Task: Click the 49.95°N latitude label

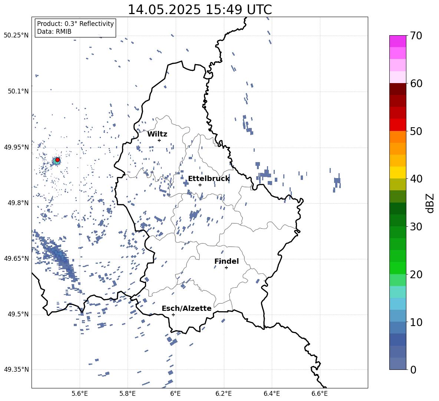Action: pyautogui.click(x=16, y=147)
